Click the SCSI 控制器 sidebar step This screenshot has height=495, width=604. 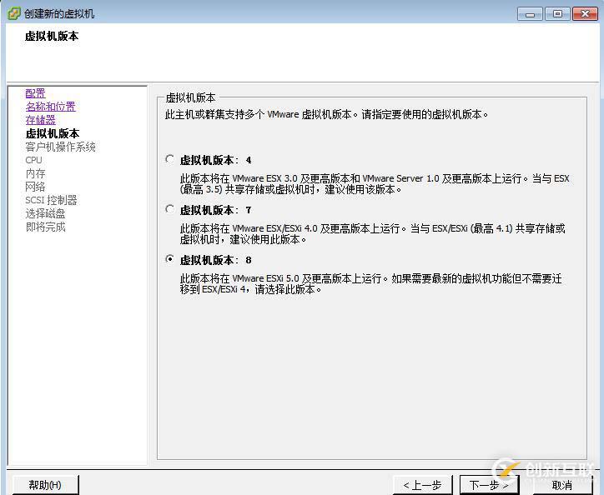coord(51,200)
